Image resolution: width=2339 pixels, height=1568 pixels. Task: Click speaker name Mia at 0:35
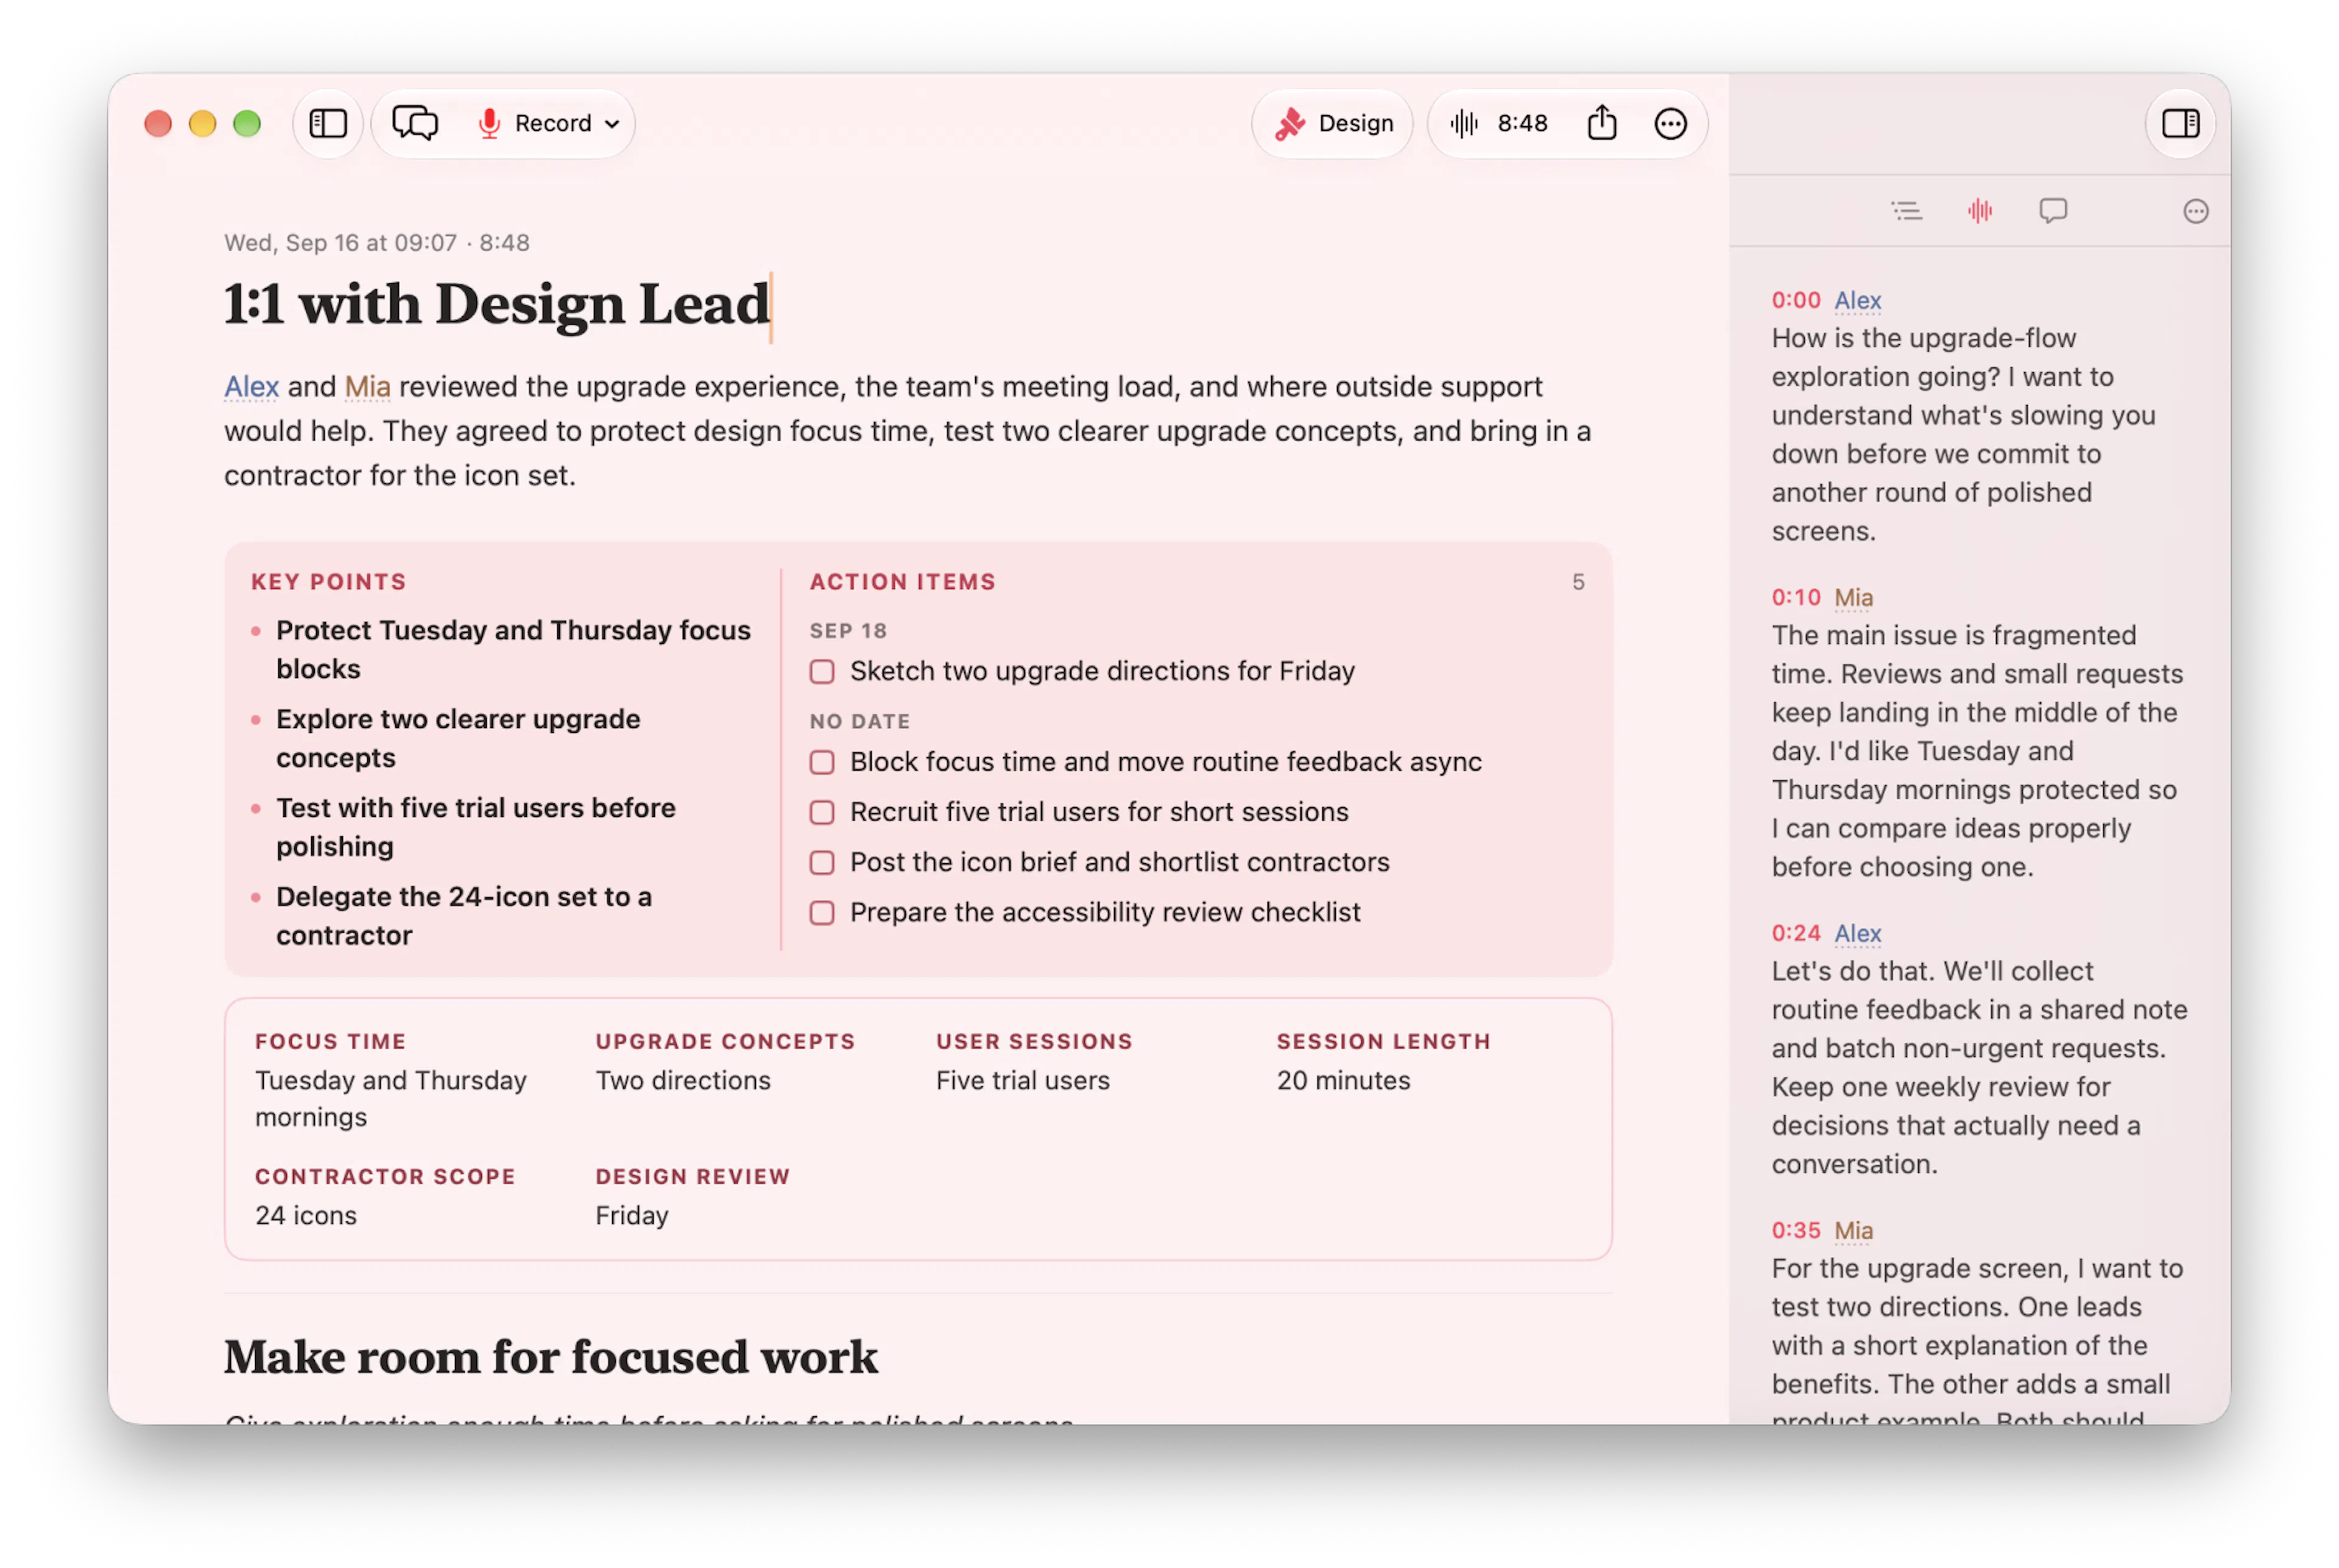point(1853,1230)
